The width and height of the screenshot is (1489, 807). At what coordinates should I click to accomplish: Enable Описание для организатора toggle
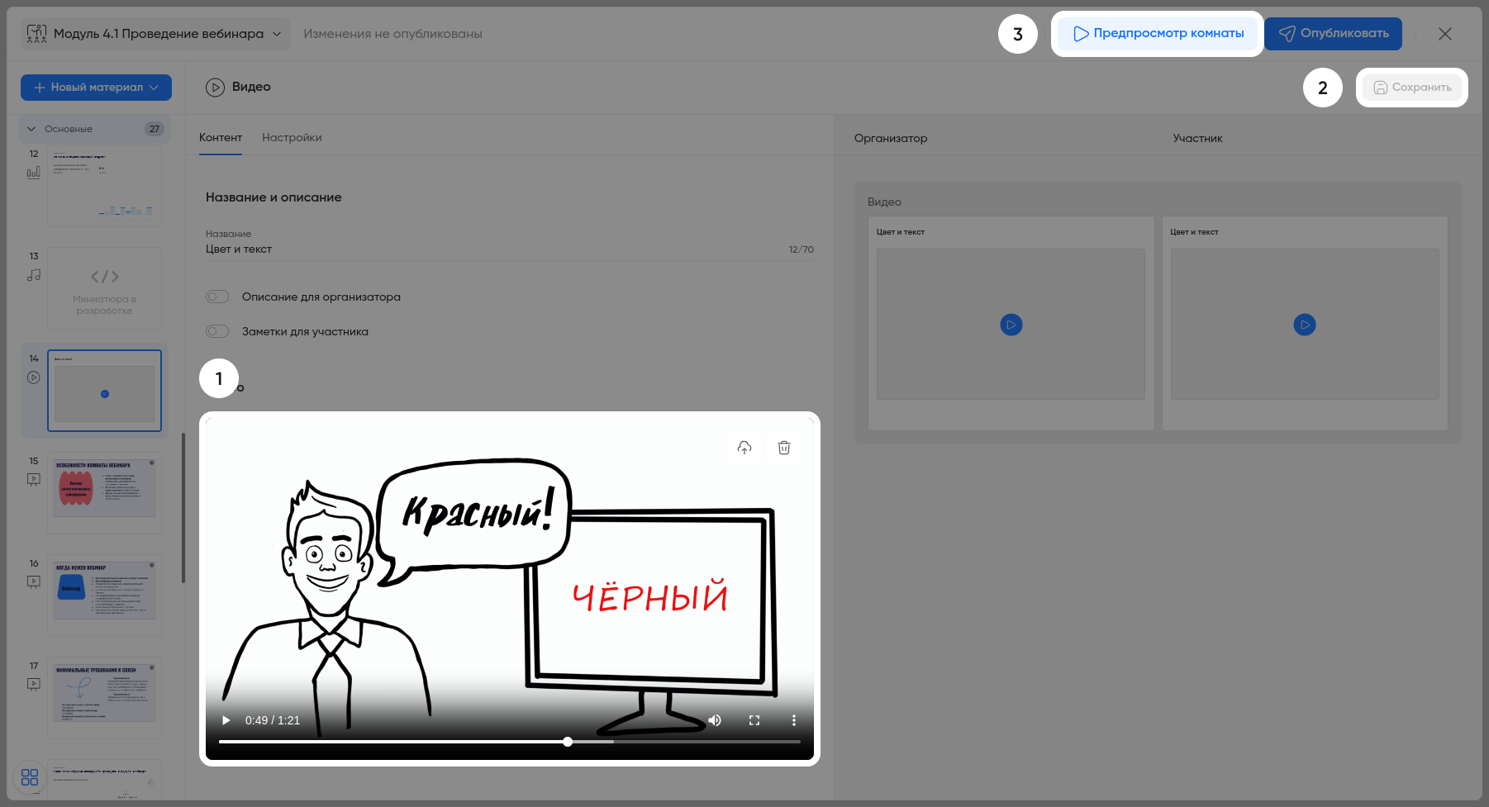(217, 297)
